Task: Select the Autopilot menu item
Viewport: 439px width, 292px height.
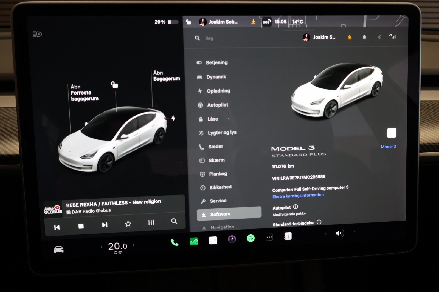Action: [x=217, y=105]
